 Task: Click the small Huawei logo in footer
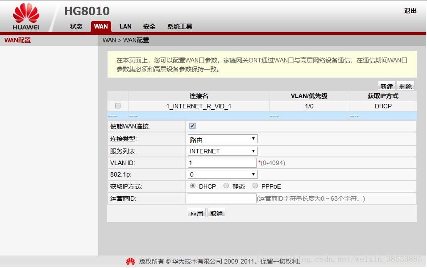(x=130, y=261)
